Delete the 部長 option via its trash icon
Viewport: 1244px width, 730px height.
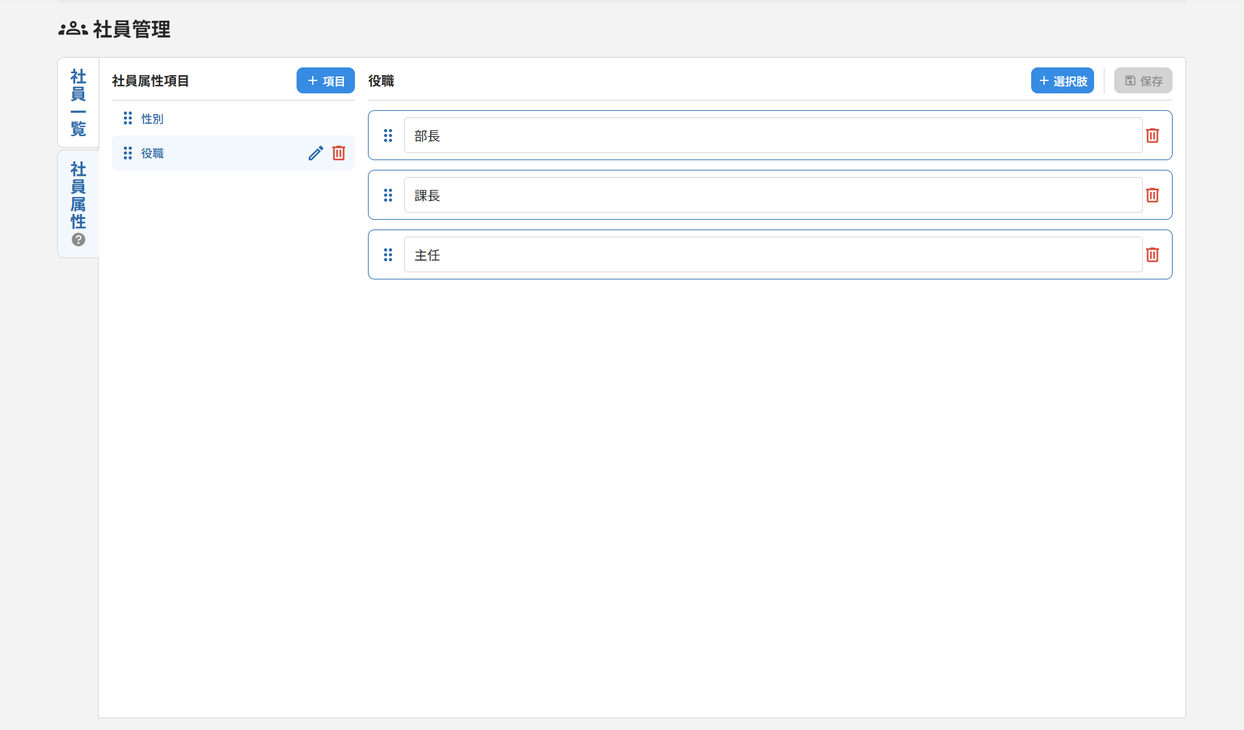(x=1152, y=135)
